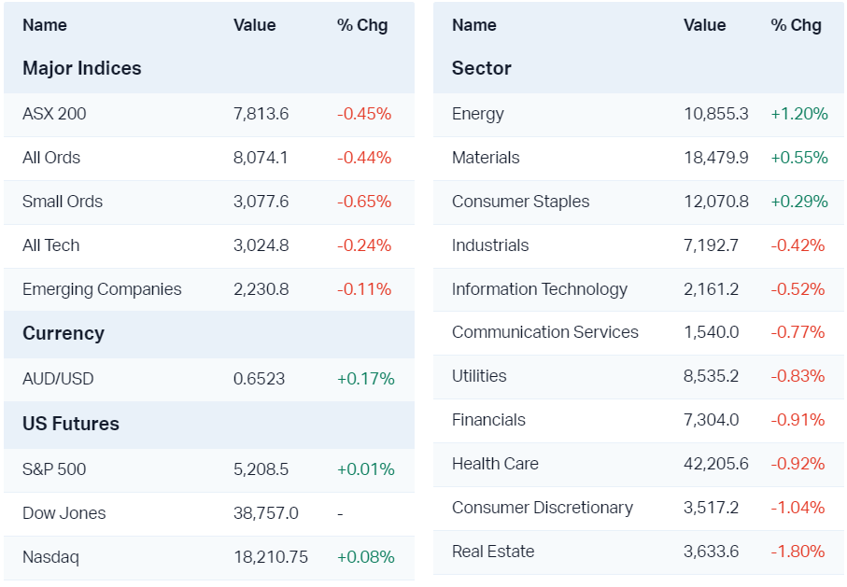
Task: Open the Utilities sector
Action: click(479, 376)
